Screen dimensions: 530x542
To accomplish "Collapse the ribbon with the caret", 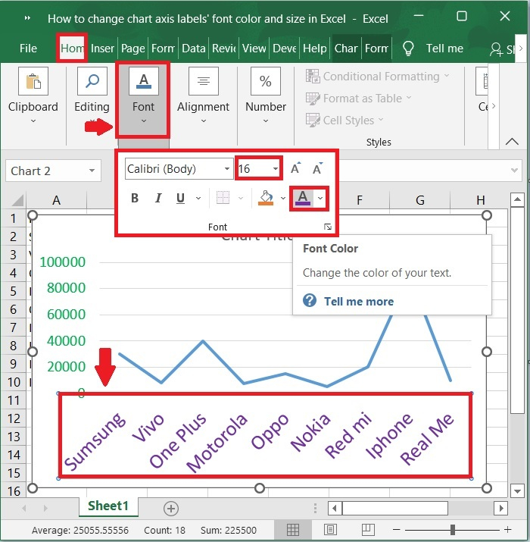I will click(x=512, y=142).
